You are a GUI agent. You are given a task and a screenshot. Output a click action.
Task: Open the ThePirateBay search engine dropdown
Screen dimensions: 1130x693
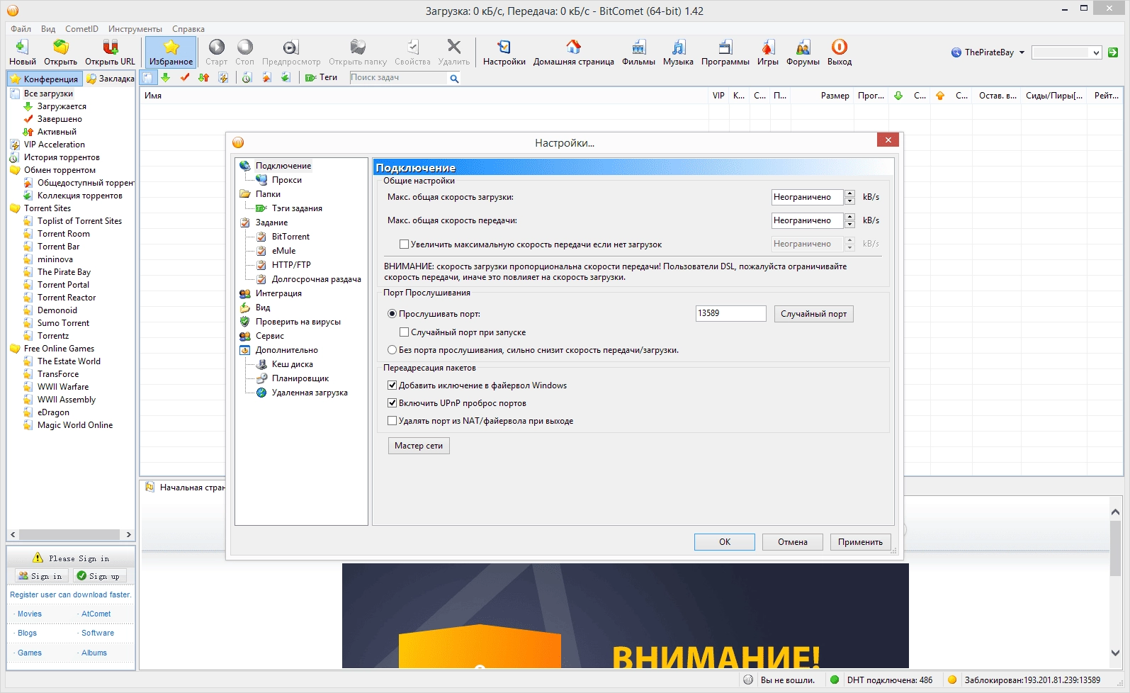pos(1022,52)
